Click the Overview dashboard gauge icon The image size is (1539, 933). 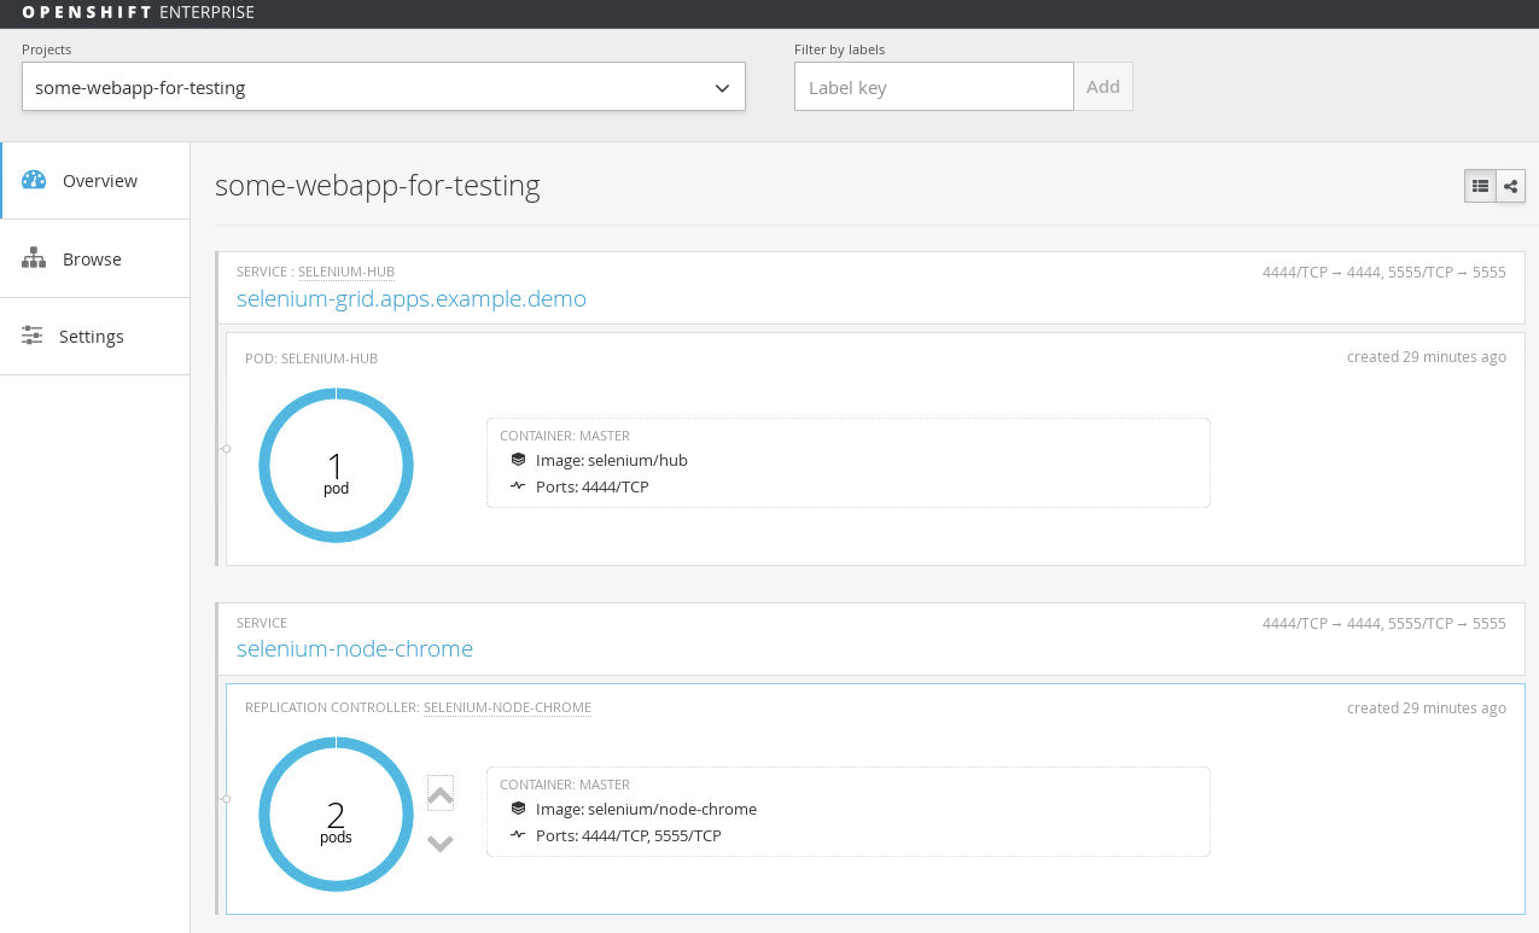[34, 180]
